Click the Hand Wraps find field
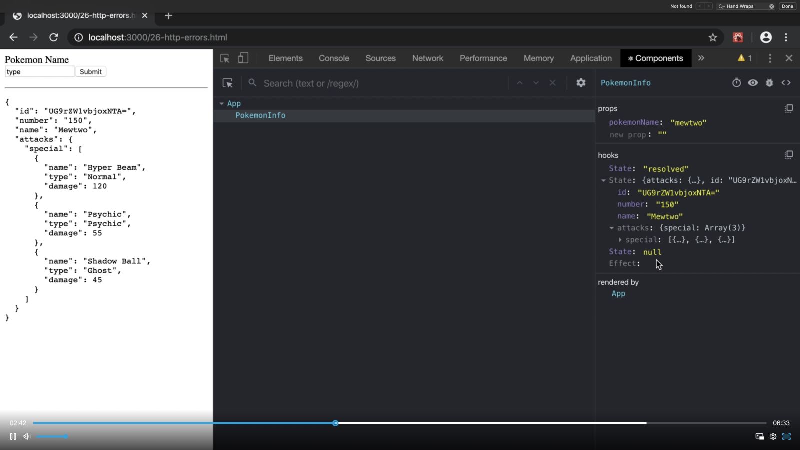This screenshot has height=450, width=800. (746, 6)
